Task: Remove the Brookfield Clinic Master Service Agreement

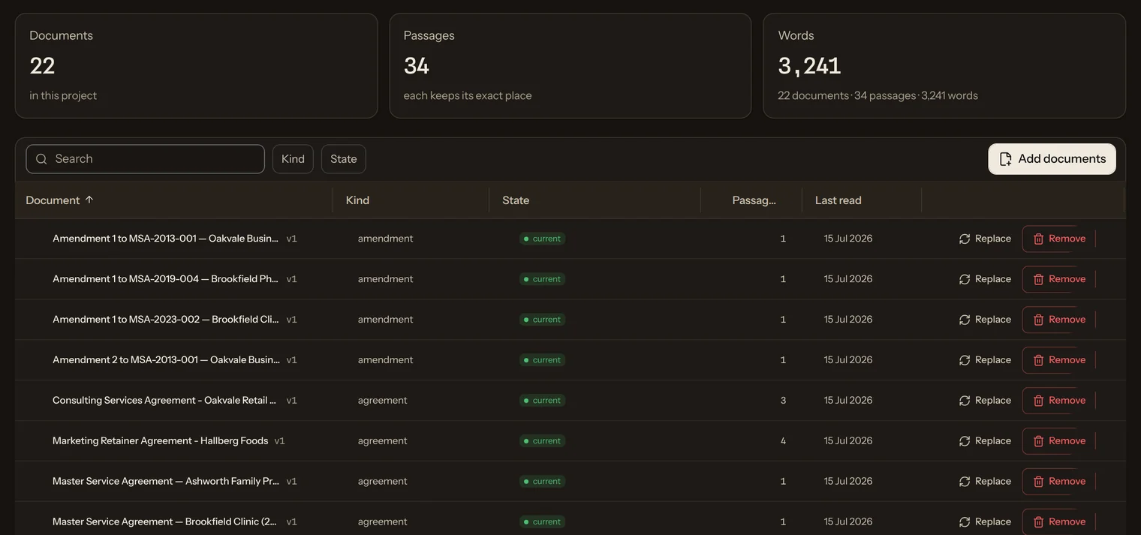Action: click(1059, 522)
